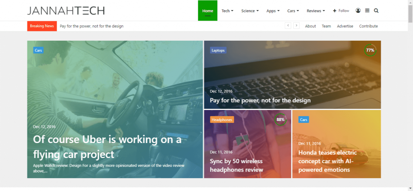
Task: Open laptop article 'Pay for the power' headline
Action: (x=260, y=100)
